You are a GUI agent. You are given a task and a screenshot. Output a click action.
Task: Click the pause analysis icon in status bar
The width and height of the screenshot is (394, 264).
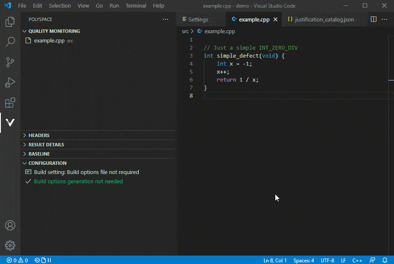pyautogui.click(x=49, y=260)
